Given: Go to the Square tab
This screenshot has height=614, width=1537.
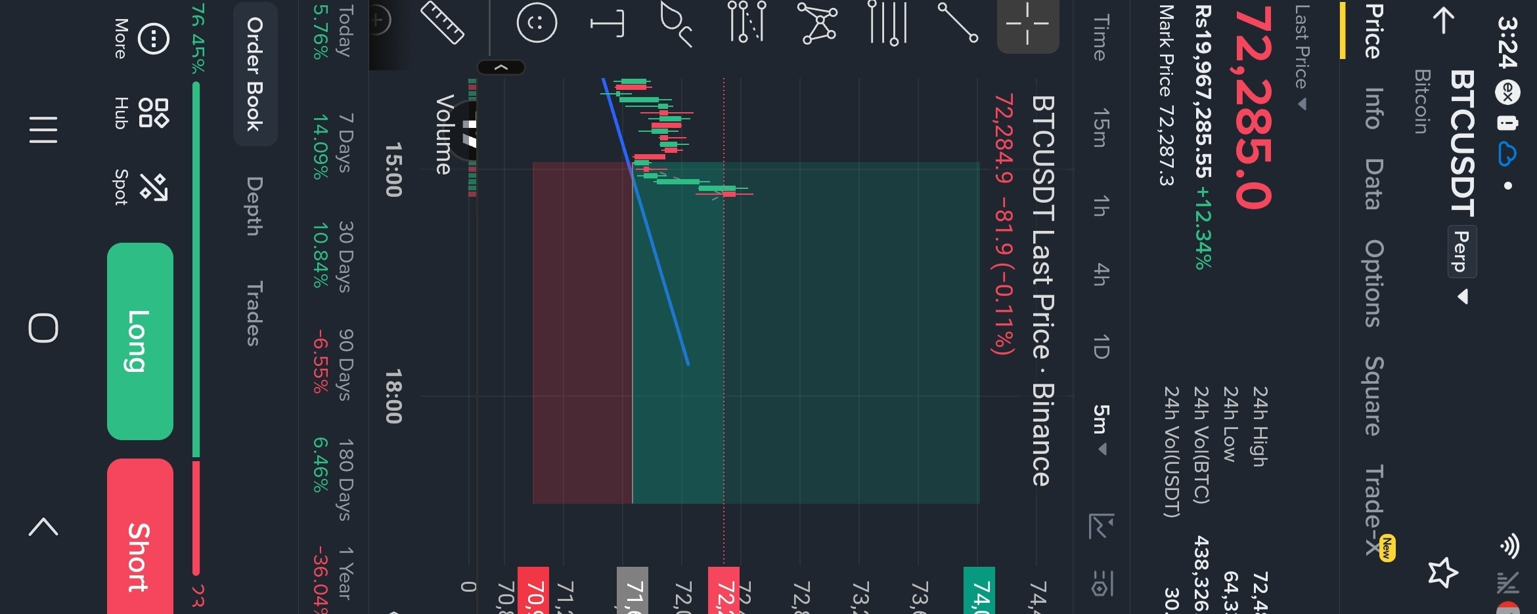Looking at the screenshot, I should (x=1373, y=396).
